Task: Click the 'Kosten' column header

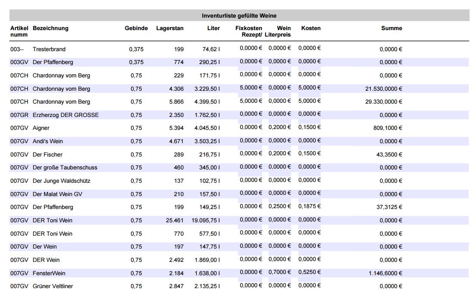Action: [311, 28]
